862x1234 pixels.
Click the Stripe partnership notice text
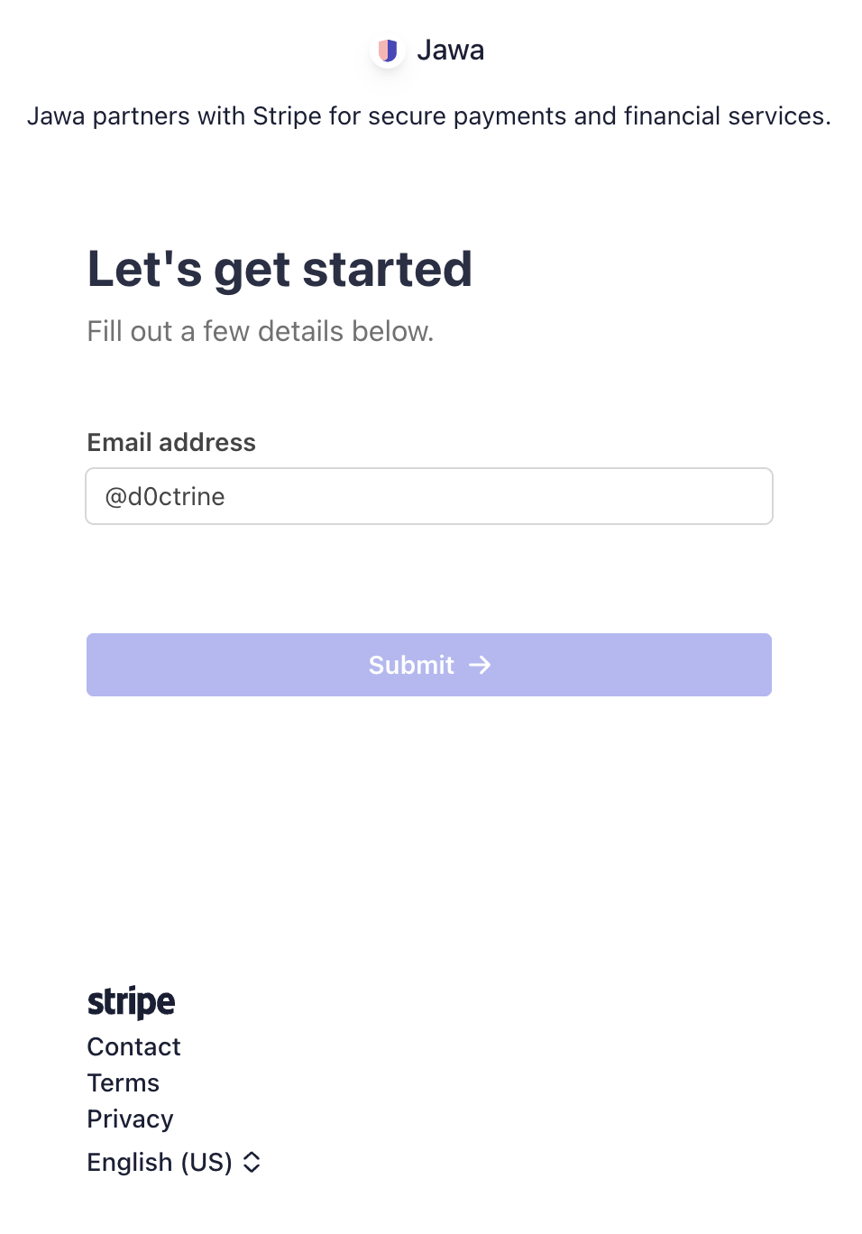(x=430, y=116)
